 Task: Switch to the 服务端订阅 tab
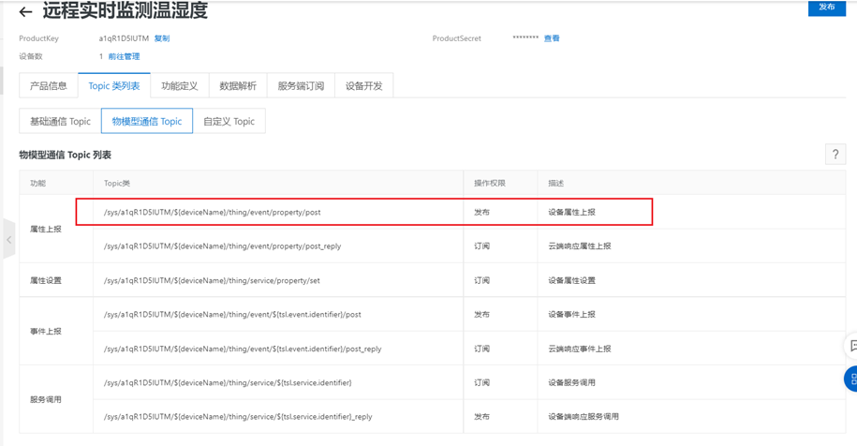point(301,86)
